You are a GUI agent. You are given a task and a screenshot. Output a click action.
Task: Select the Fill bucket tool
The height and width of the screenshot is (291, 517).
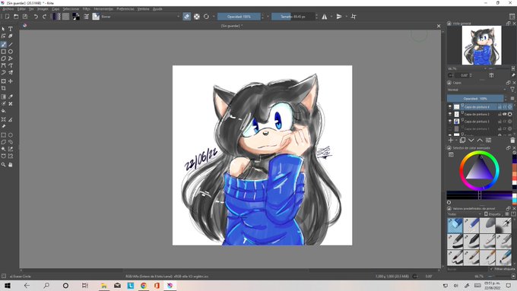pyautogui.click(x=3, y=111)
